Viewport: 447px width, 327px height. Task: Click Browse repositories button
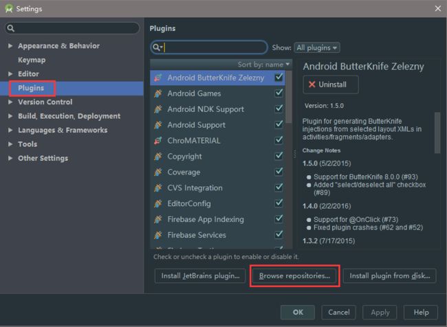point(294,275)
